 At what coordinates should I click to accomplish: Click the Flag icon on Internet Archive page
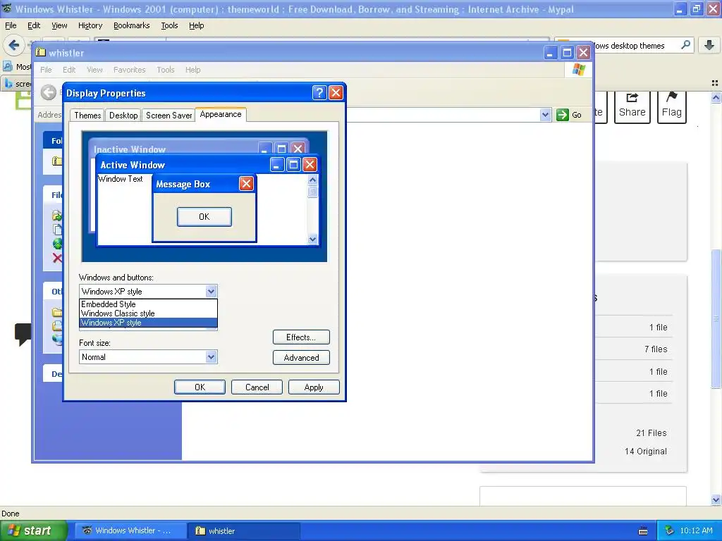672,97
